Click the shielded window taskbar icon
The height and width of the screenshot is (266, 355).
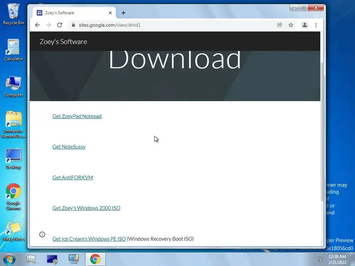tap(52, 259)
